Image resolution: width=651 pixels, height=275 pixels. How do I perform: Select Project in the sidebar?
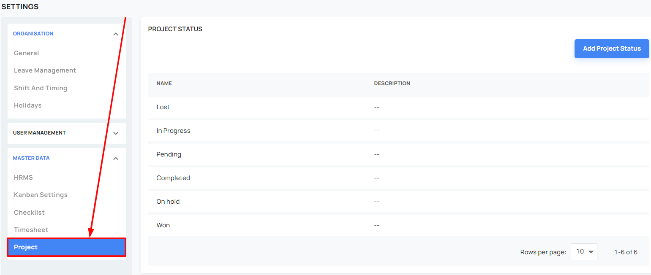click(x=66, y=247)
